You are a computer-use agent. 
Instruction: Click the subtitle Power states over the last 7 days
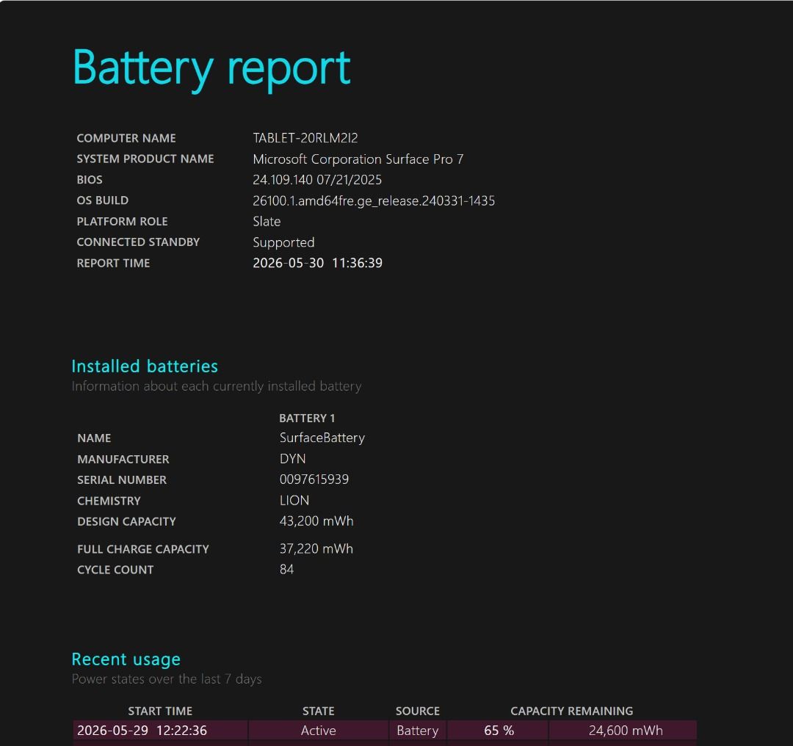click(167, 679)
